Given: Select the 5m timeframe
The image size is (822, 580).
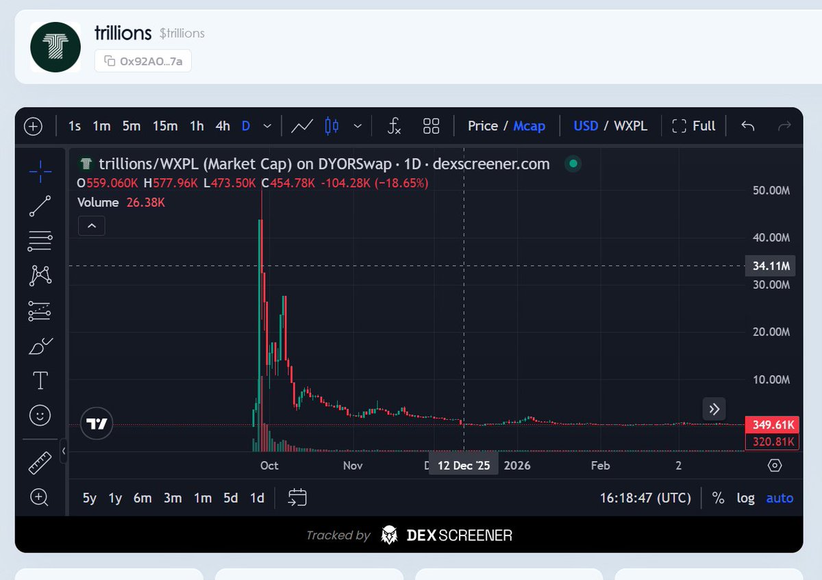Looking at the screenshot, I should (132, 126).
